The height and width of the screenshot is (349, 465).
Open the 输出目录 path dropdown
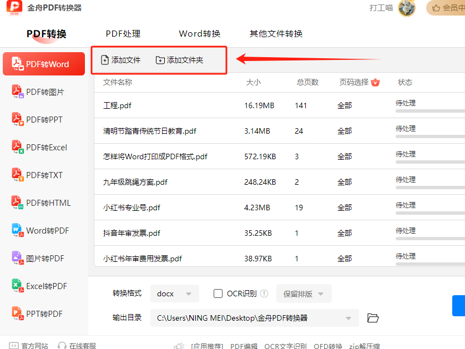click(255, 318)
